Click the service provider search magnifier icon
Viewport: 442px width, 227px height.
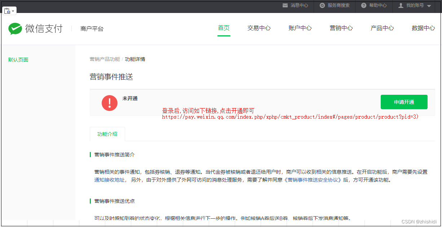click(322, 5)
